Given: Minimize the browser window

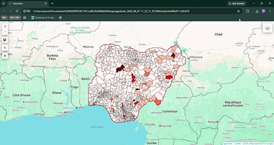Looking at the screenshot, I should 253,3.
